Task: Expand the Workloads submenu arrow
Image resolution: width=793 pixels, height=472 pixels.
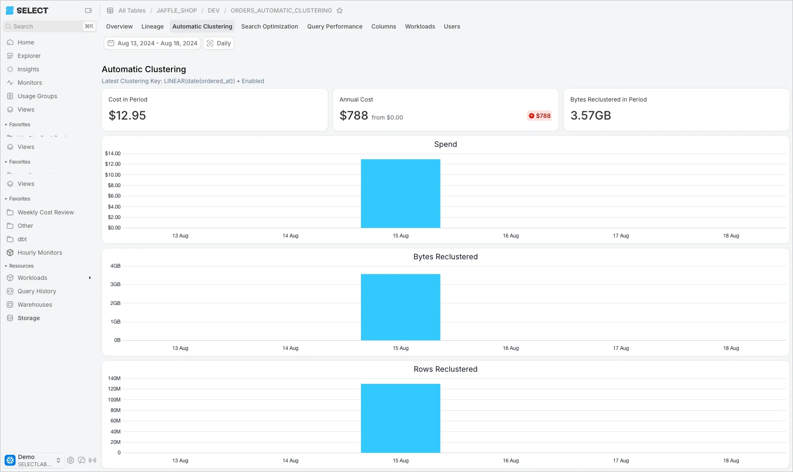Action: point(90,278)
